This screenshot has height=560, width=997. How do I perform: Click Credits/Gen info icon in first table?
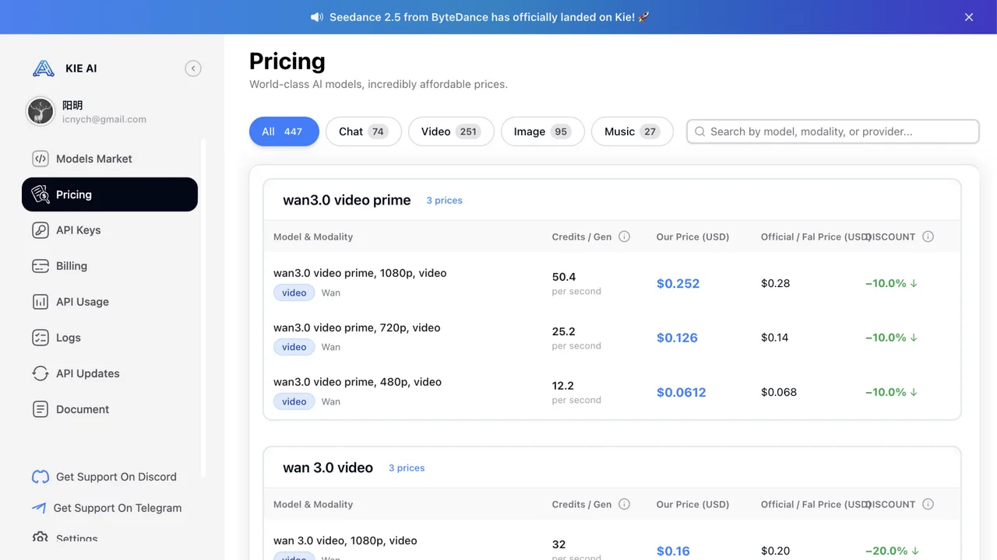[x=624, y=236]
